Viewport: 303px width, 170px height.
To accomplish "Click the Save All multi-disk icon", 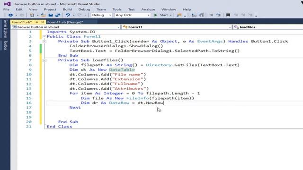I will (58, 15).
